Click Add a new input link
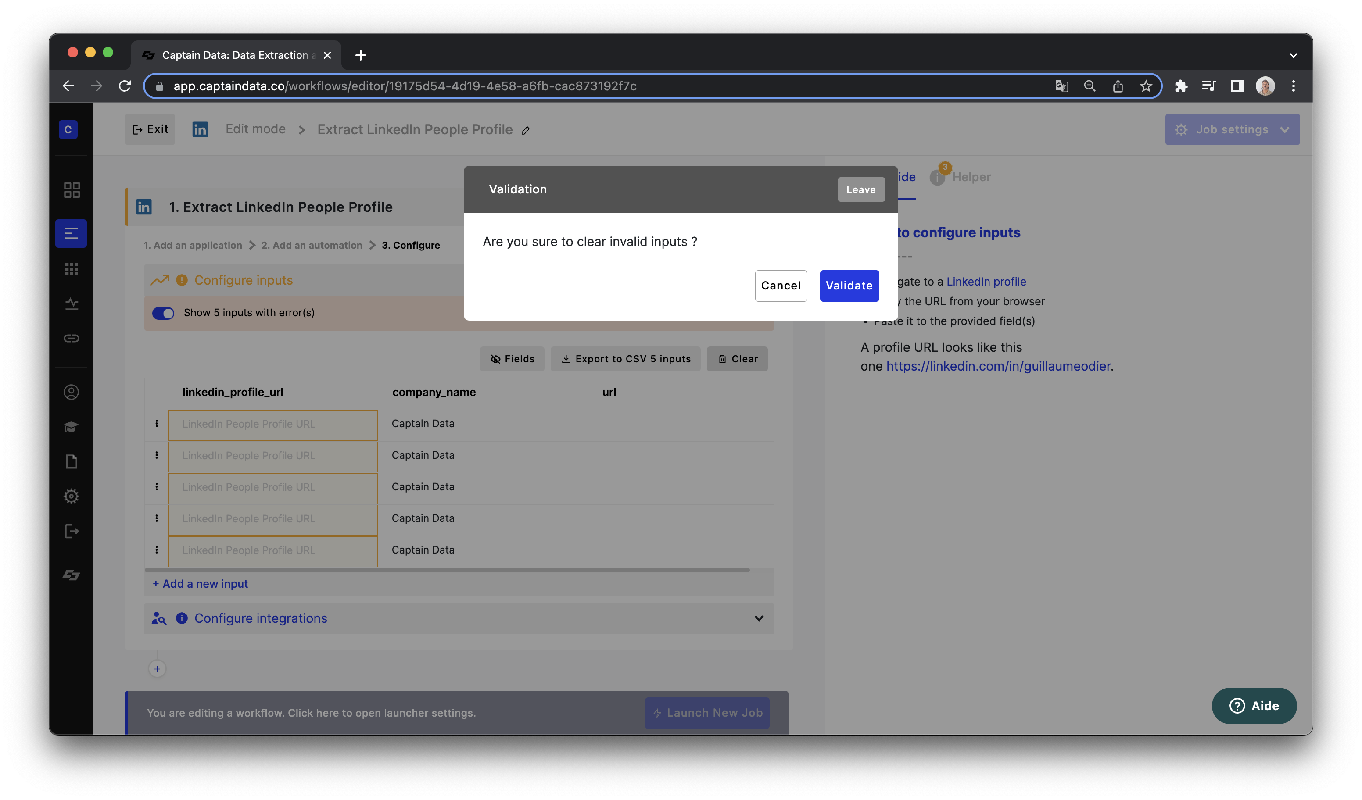The width and height of the screenshot is (1362, 800). 200,584
